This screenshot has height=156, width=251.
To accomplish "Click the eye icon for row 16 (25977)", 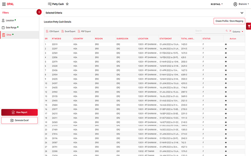I will click(x=226, y=109).
